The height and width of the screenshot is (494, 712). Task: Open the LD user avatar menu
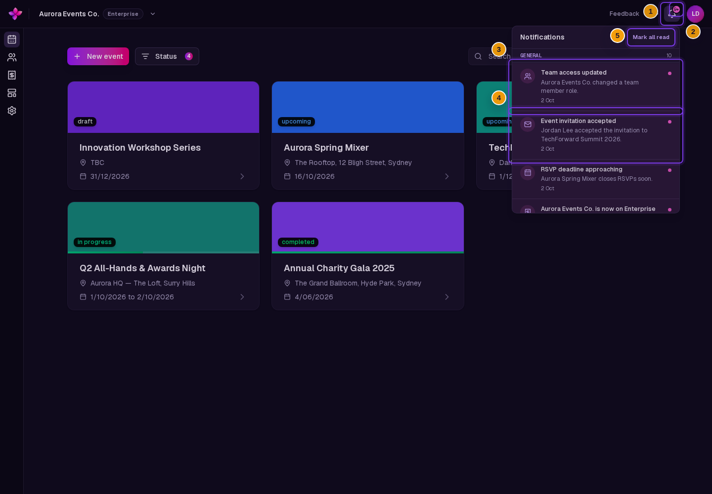(695, 14)
